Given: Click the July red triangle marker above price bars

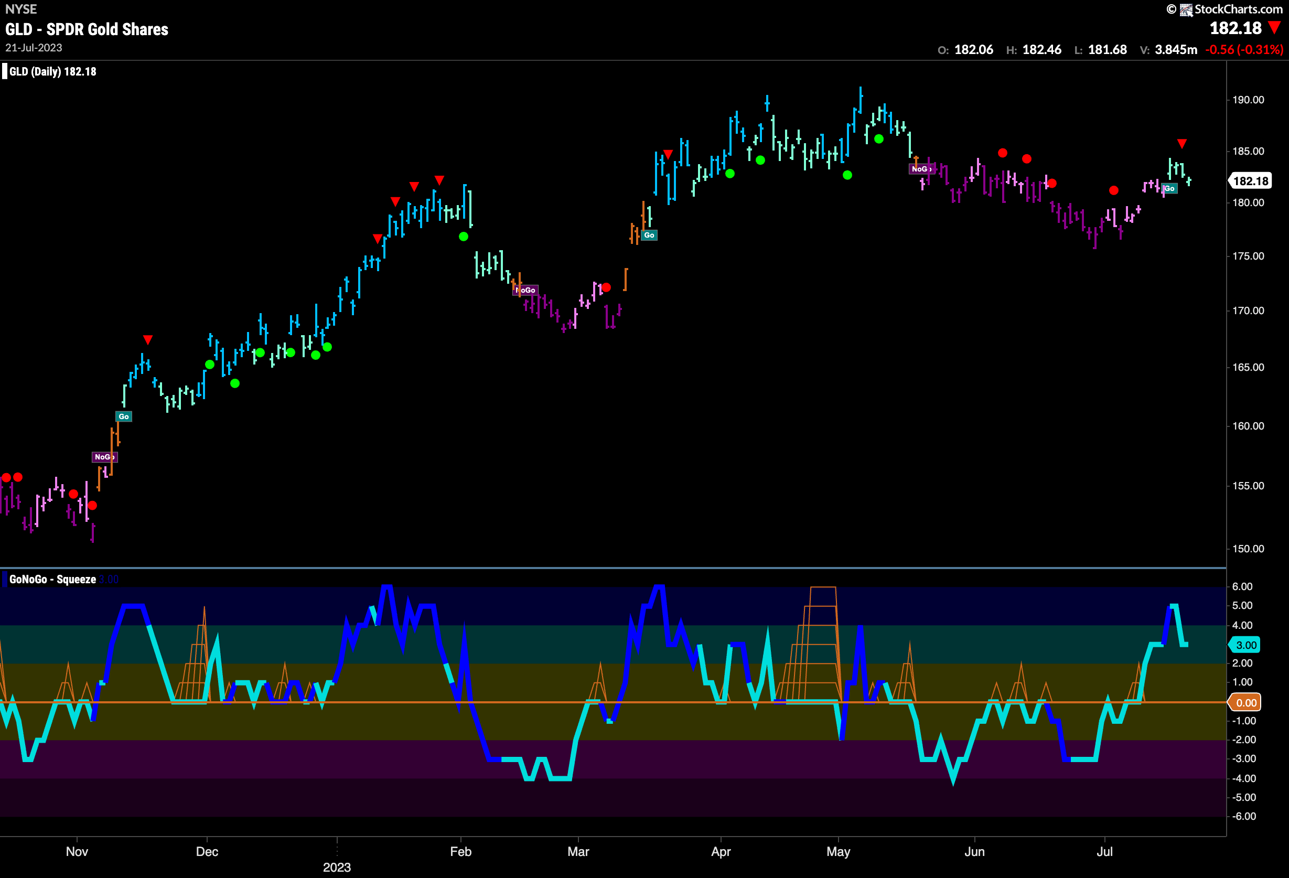Looking at the screenshot, I should click(1182, 144).
